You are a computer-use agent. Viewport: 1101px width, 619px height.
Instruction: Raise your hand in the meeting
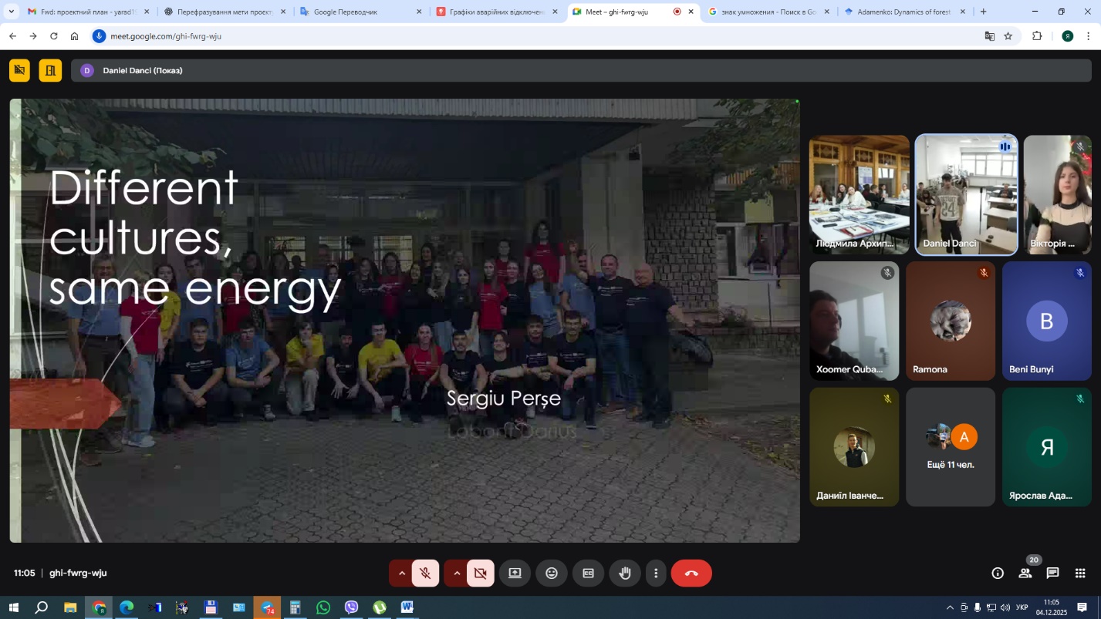[625, 573]
